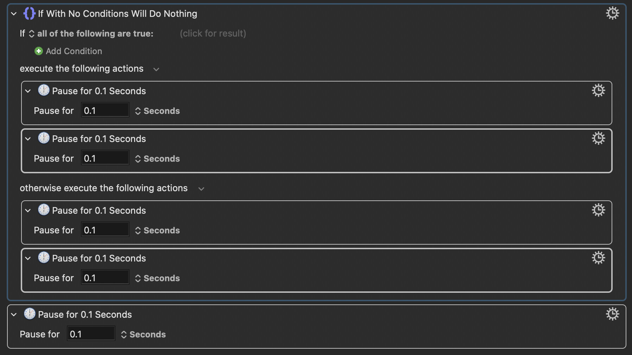Open the gear menu of the If action

pos(612,13)
